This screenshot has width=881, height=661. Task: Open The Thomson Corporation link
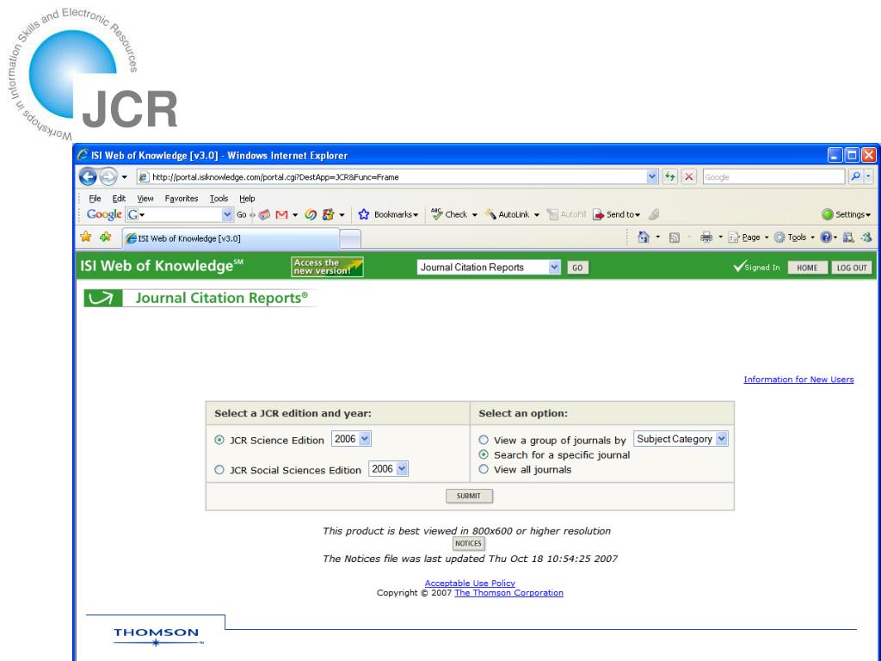tap(508, 592)
